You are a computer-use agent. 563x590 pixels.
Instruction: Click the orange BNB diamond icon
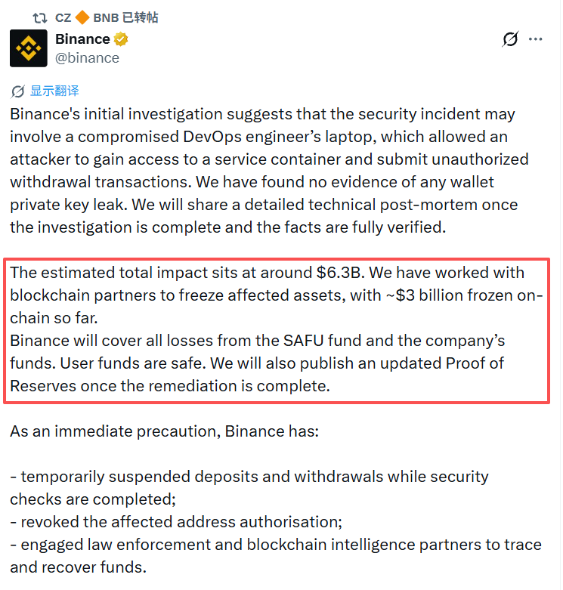coord(82,17)
